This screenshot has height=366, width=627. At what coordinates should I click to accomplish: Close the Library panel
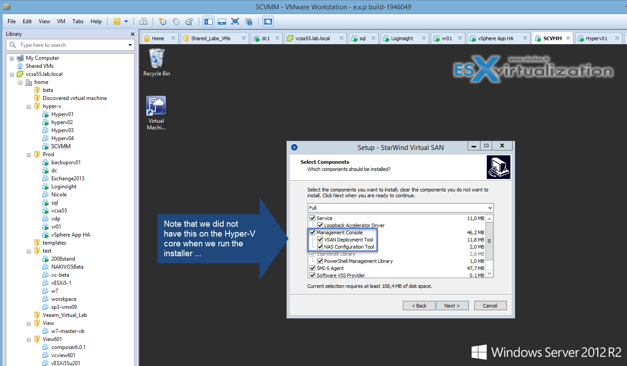coord(132,34)
